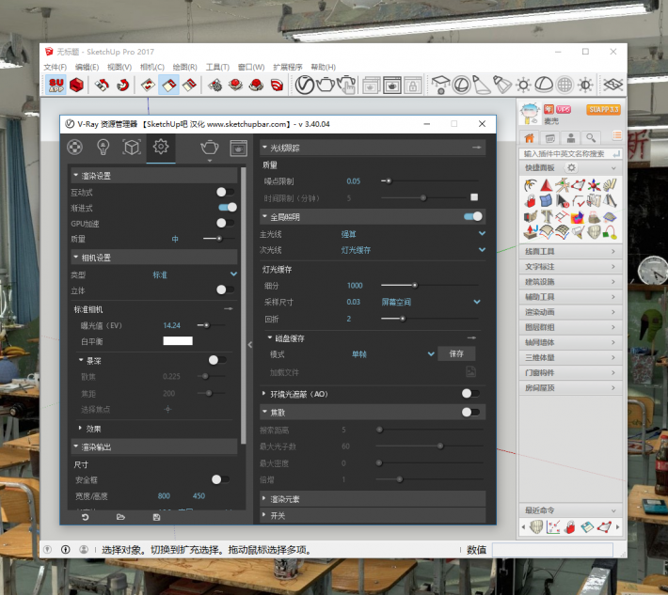
Task: Open the 相机(C) menu
Action: click(152, 68)
